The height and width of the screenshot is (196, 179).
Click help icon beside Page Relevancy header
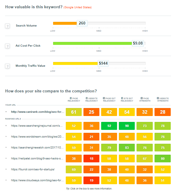pos(71,98)
